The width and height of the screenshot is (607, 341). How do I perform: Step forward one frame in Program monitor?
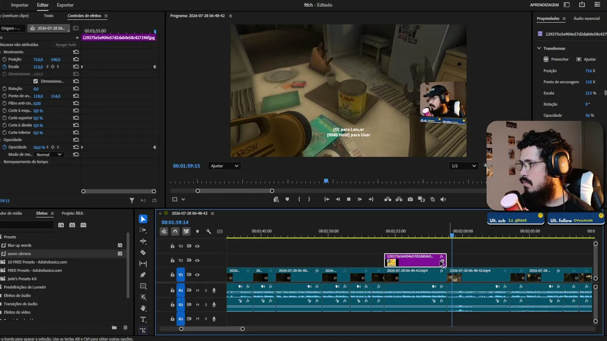tap(359, 199)
